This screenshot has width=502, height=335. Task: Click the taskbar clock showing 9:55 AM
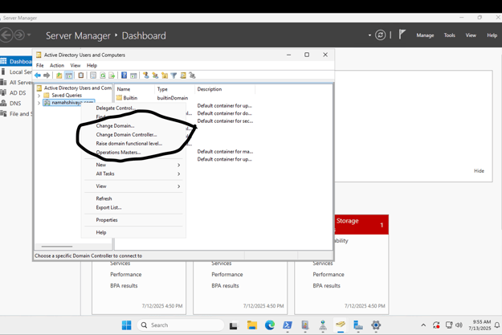(480, 325)
